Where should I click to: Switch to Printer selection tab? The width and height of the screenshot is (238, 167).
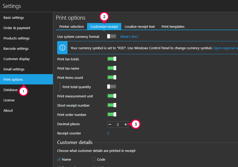pos(71,26)
